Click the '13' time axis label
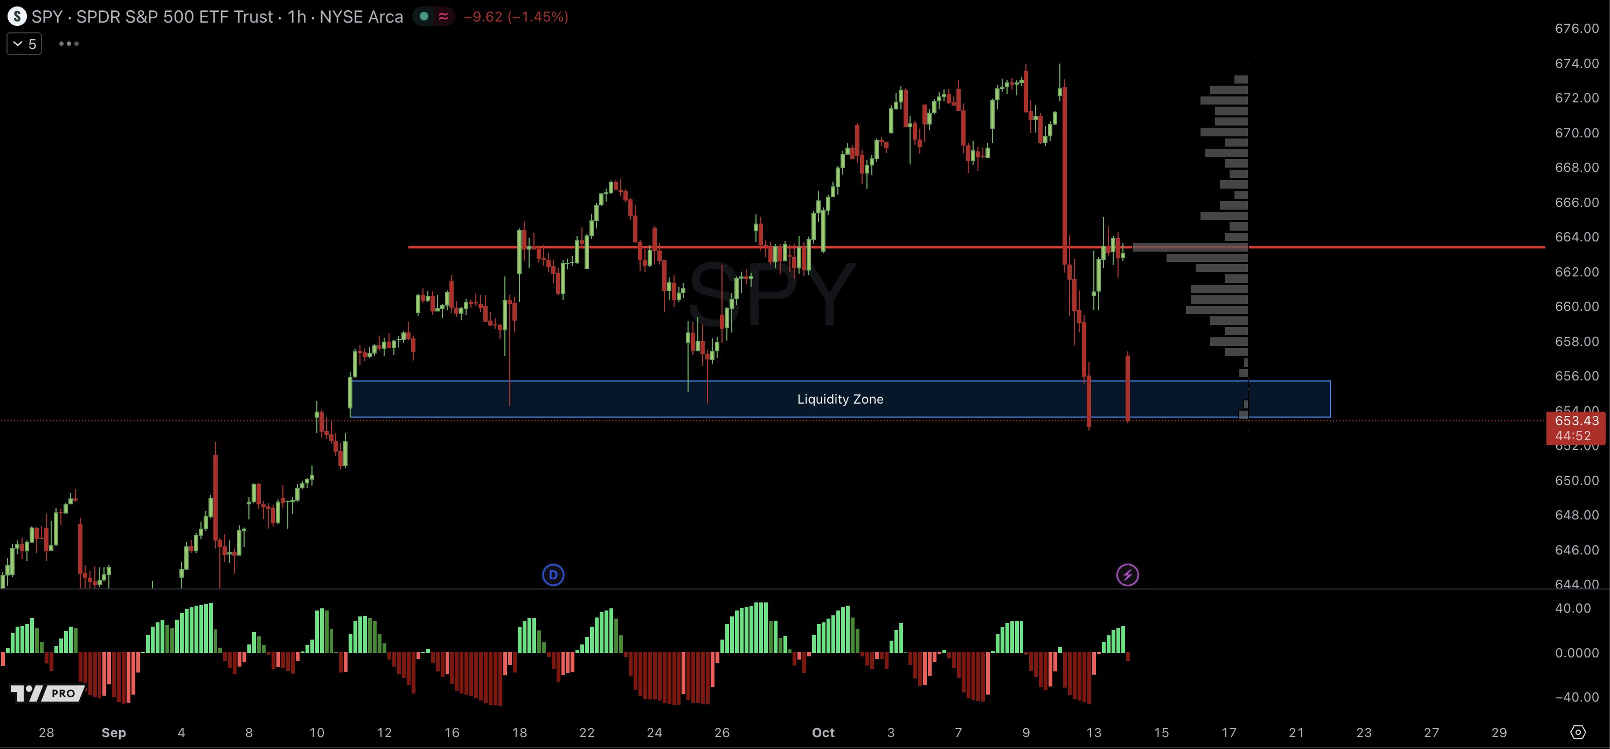Screen dimensions: 1610x749 tap(1094, 732)
